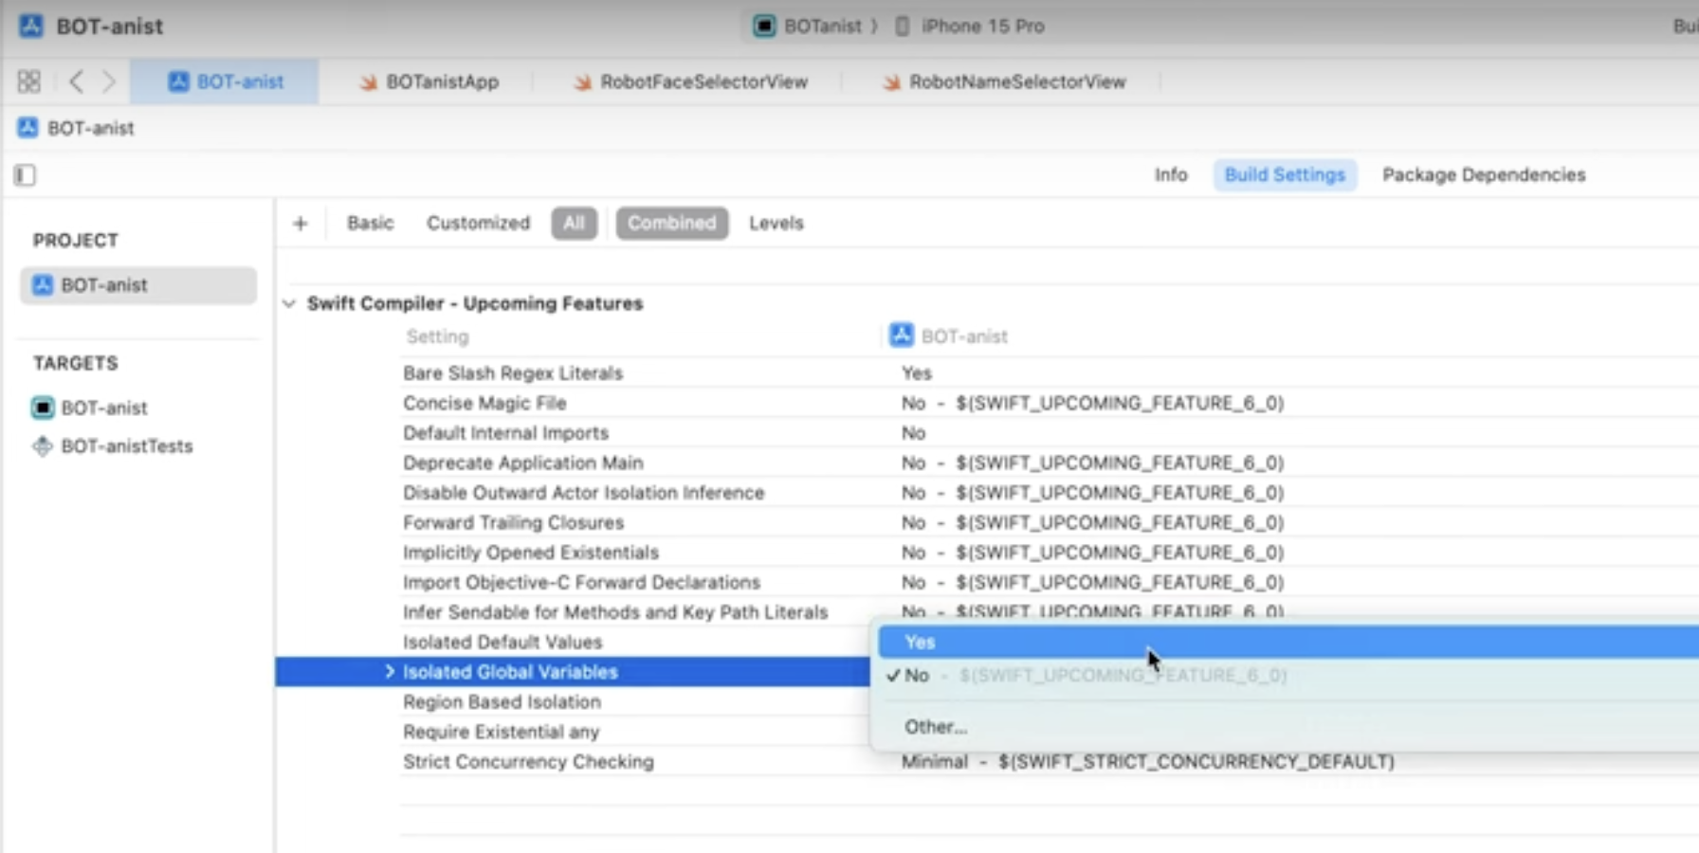Select the All settings filter
The width and height of the screenshot is (1699, 853).
click(x=575, y=223)
